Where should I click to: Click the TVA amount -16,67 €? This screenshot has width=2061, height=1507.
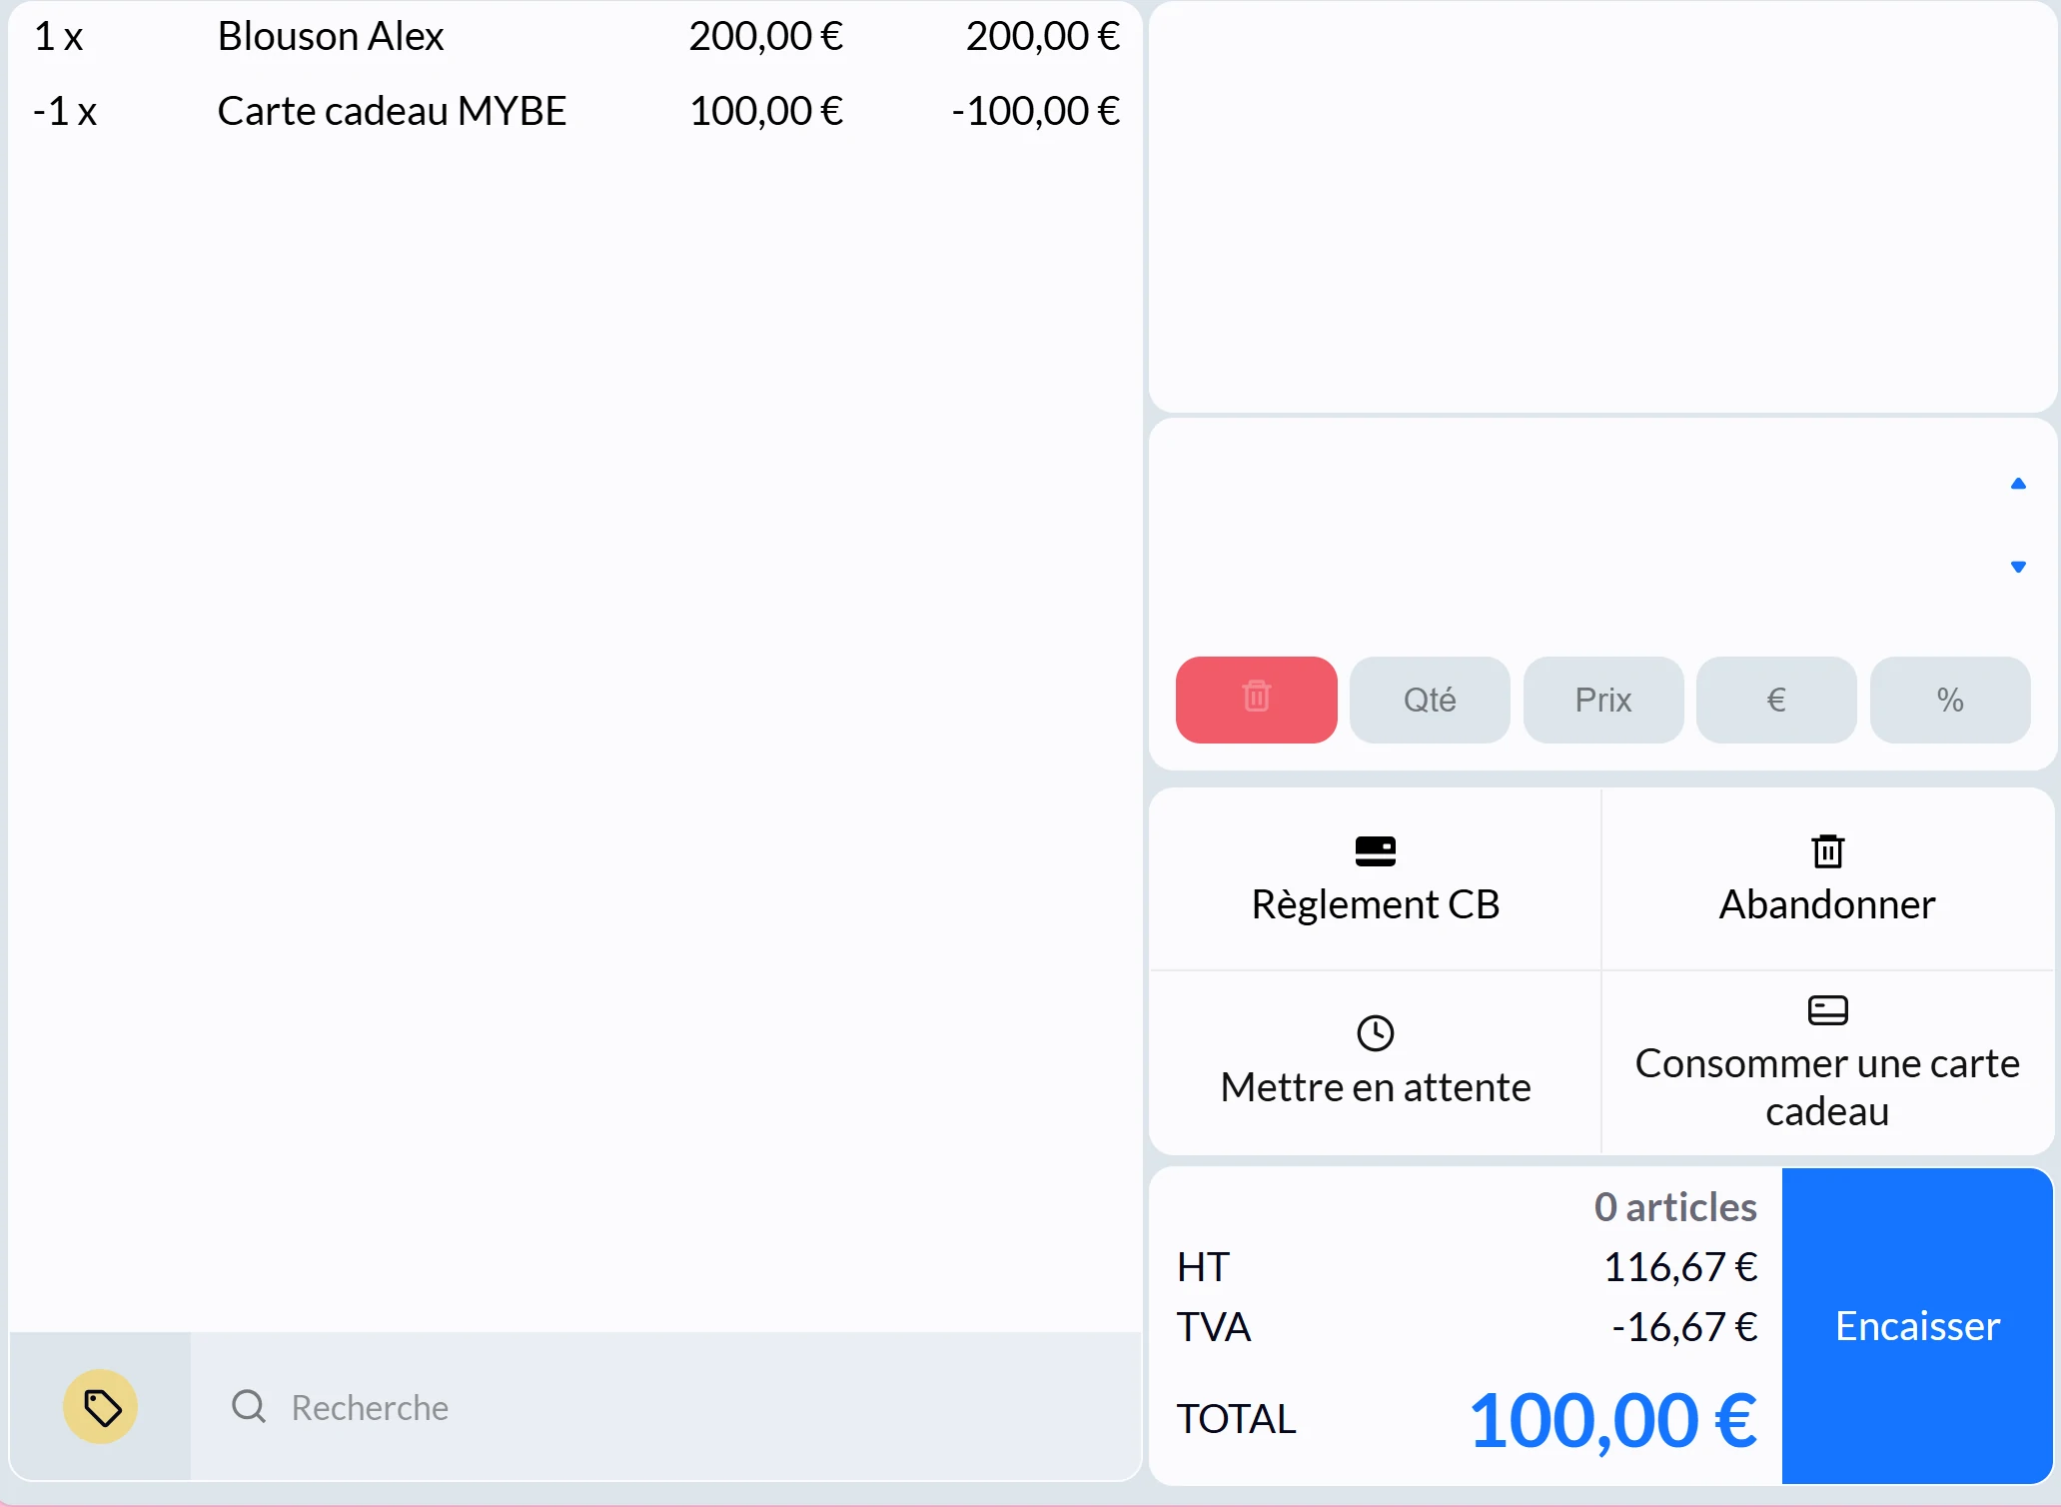[1684, 1327]
